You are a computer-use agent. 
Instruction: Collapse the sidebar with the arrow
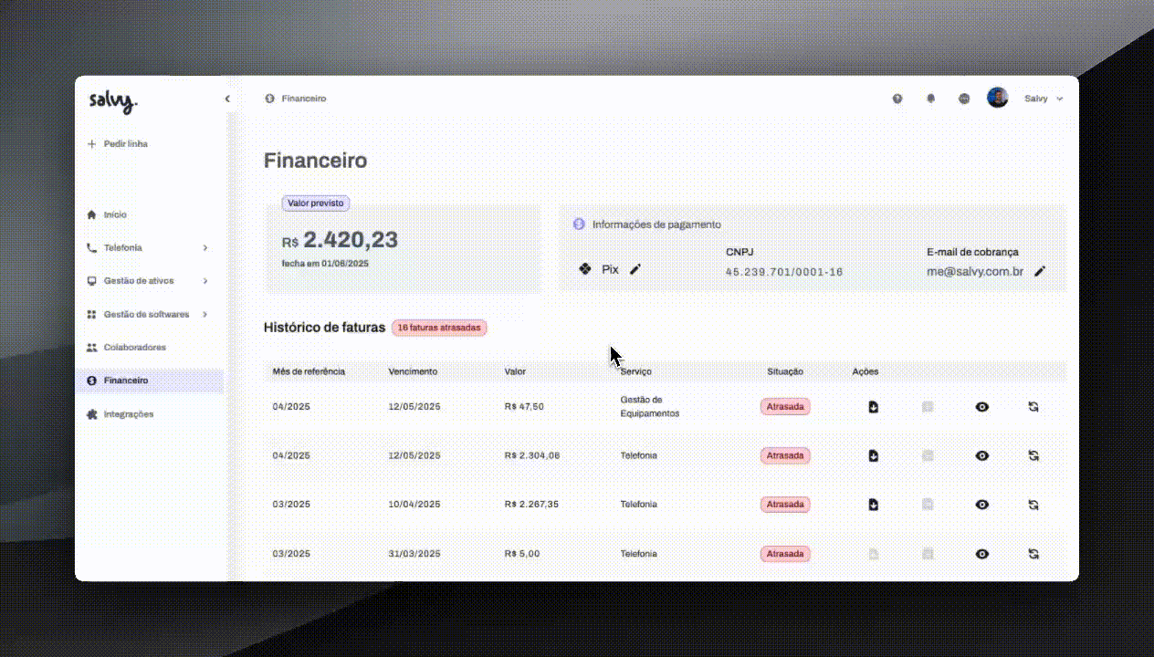click(227, 99)
